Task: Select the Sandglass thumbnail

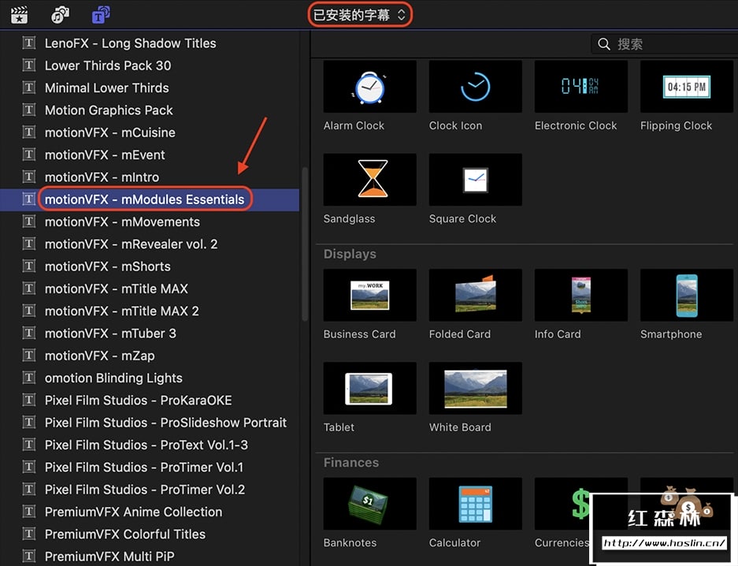Action: tap(370, 180)
